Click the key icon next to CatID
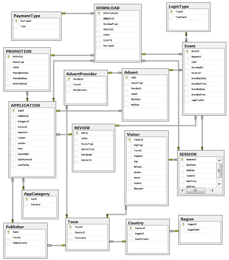 [26, 199]
